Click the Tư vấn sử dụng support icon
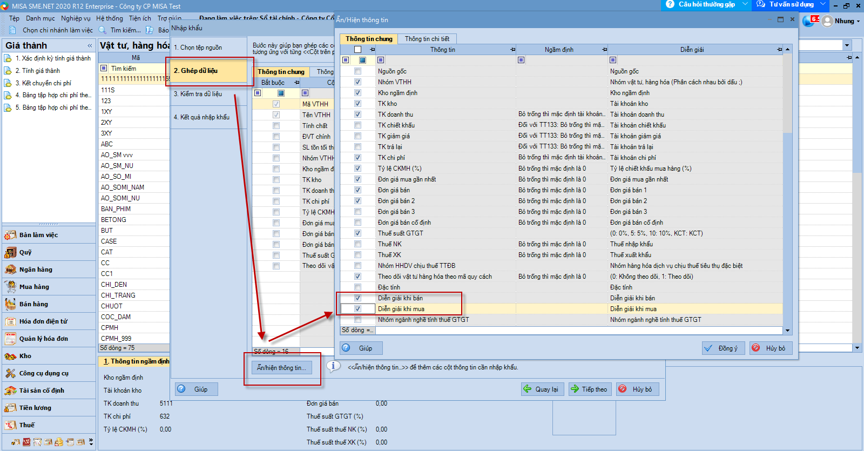 (x=761, y=4)
